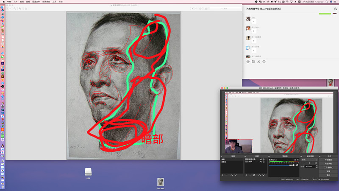Click the transition duration 300 ms field

[310, 166]
